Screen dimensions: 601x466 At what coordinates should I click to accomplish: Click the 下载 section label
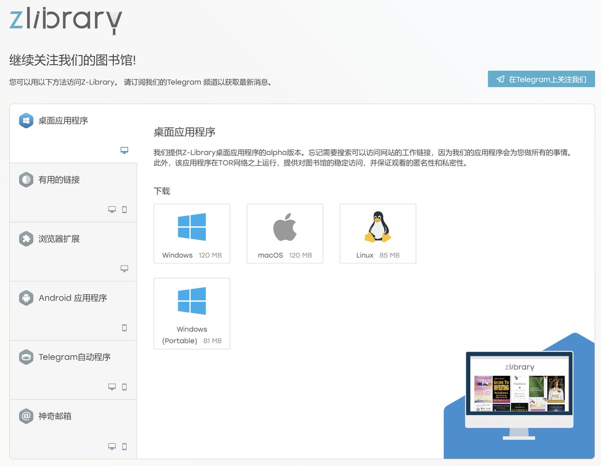(x=162, y=191)
